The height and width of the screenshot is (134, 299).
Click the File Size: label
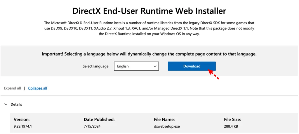pos(232,119)
